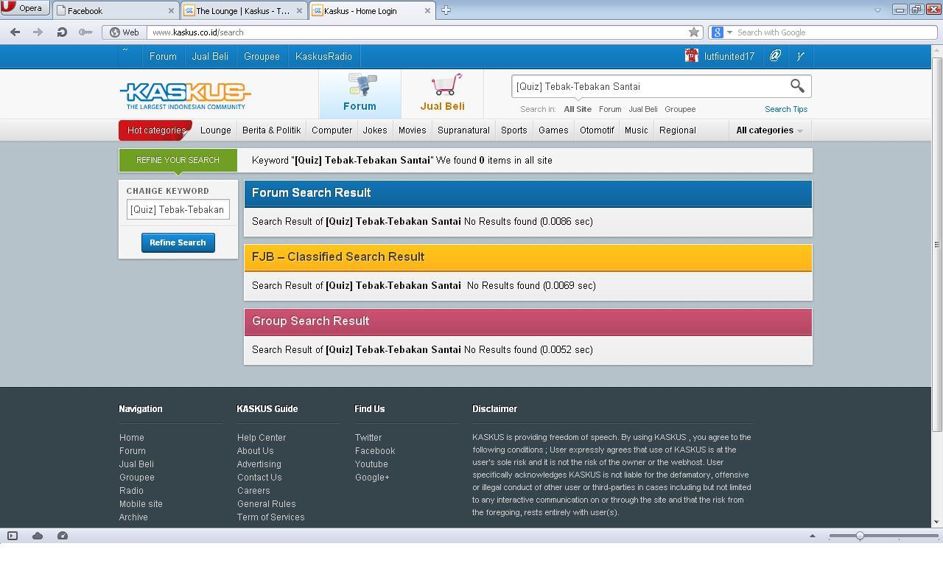
Task: Open KaskusRadio in the top bar
Action: point(323,57)
